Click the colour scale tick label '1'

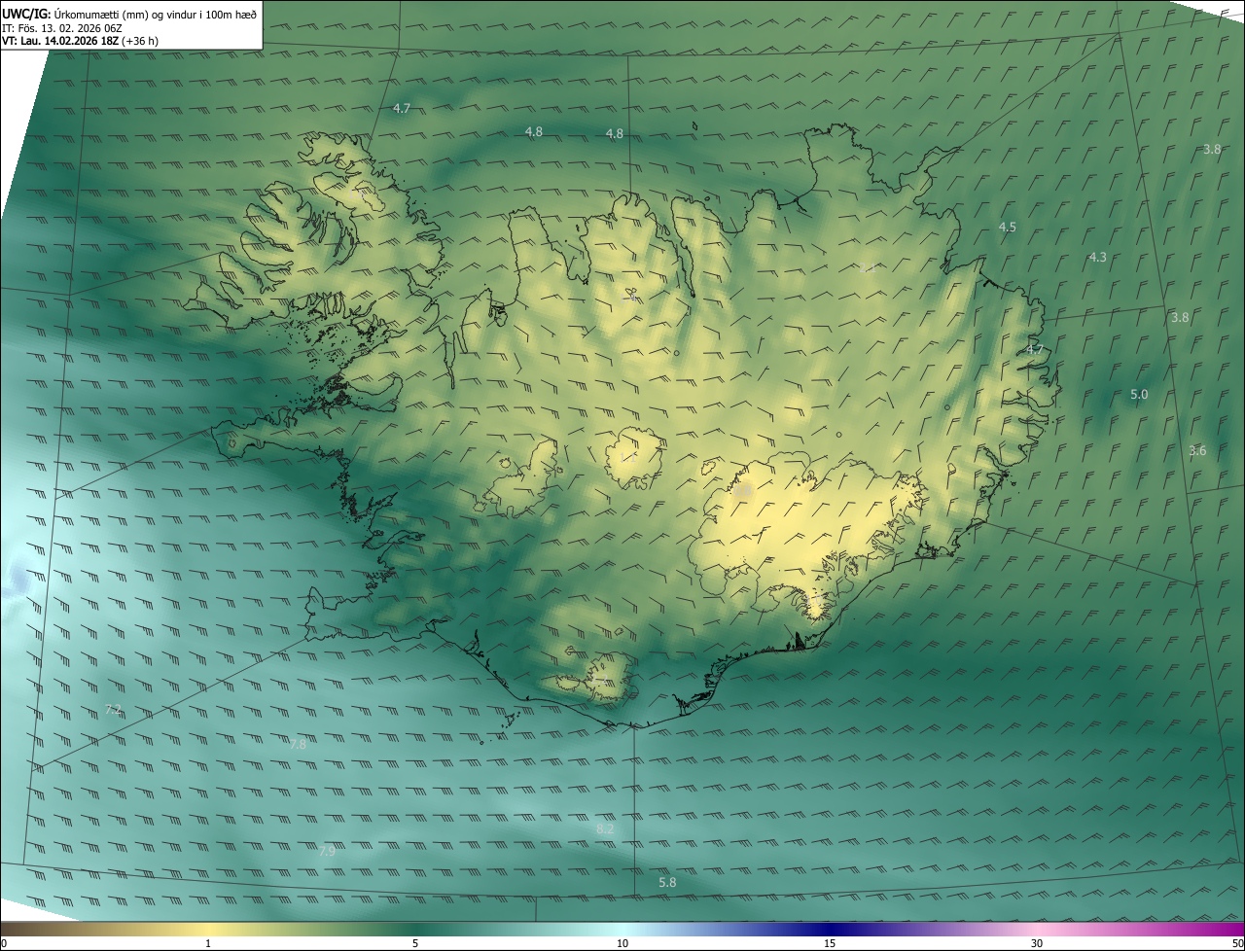coord(208,943)
